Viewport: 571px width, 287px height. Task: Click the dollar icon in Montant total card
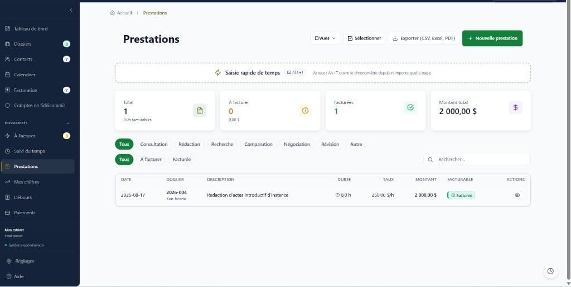(x=515, y=107)
